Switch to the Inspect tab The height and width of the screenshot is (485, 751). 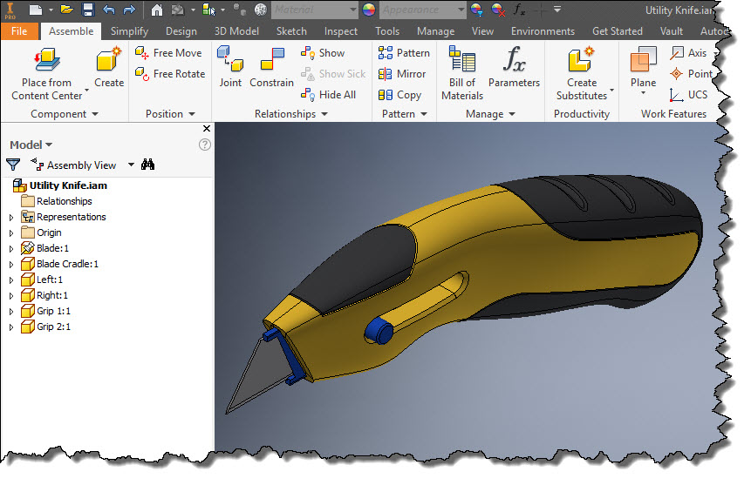coord(340,31)
